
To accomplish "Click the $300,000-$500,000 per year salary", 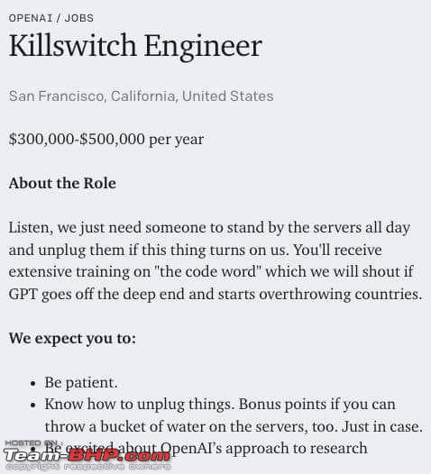I will [106, 140].
